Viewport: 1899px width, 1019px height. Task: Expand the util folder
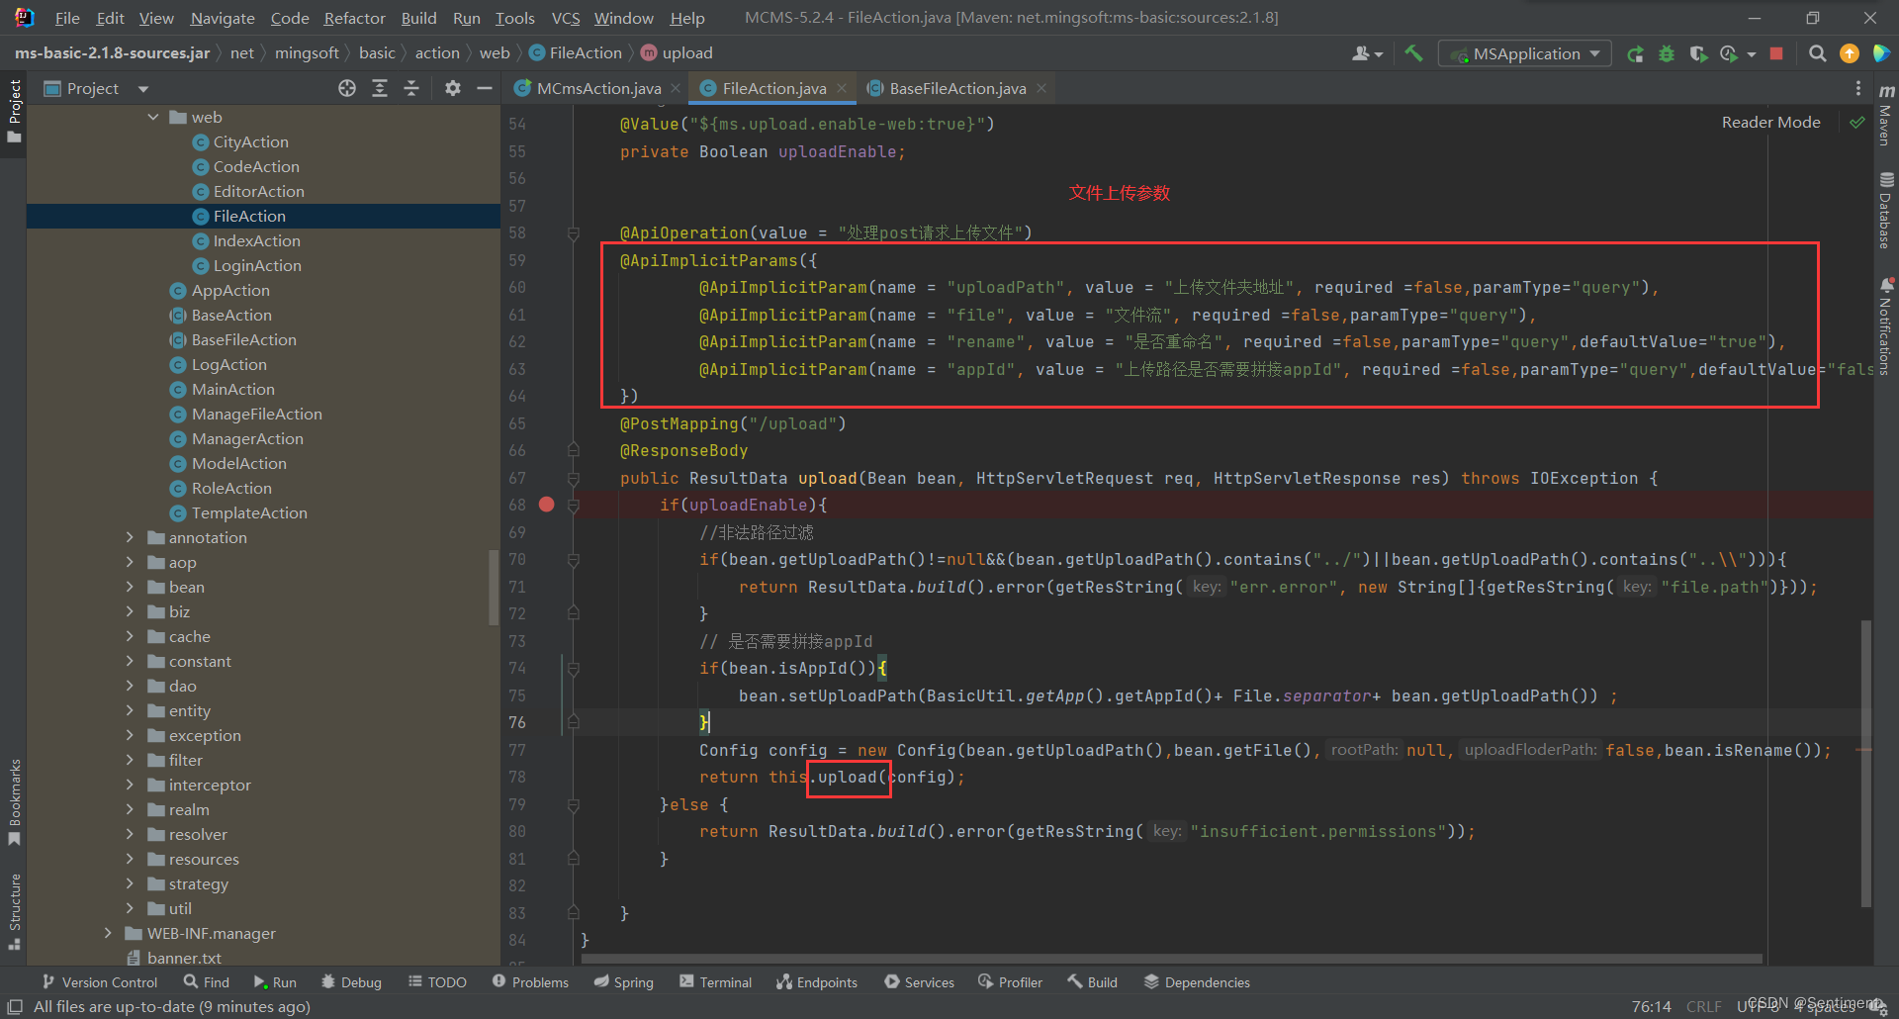pyautogui.click(x=130, y=908)
